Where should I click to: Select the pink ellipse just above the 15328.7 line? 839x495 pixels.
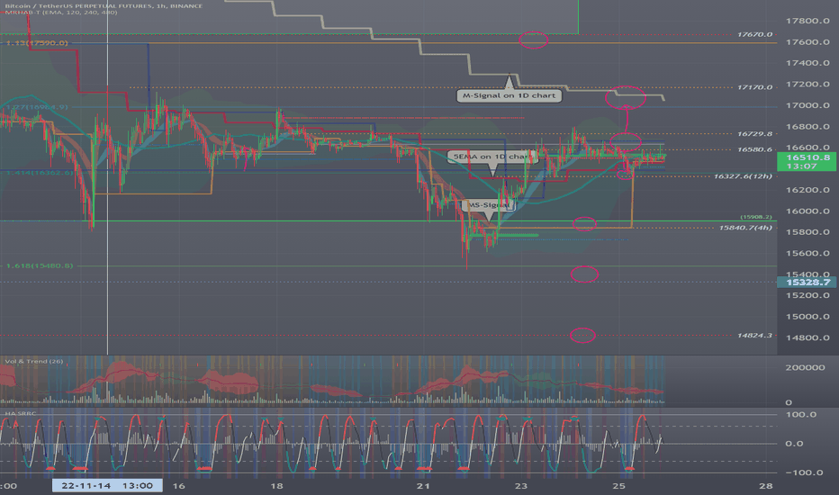pyautogui.click(x=584, y=274)
